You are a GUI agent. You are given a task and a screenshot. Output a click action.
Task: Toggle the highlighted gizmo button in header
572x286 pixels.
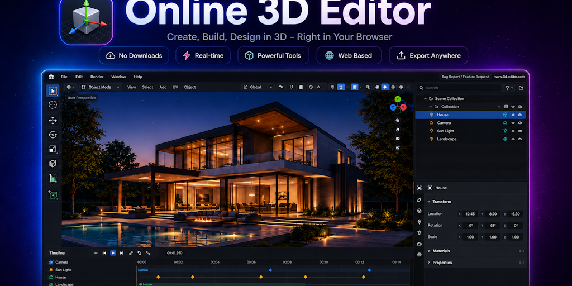click(x=341, y=87)
